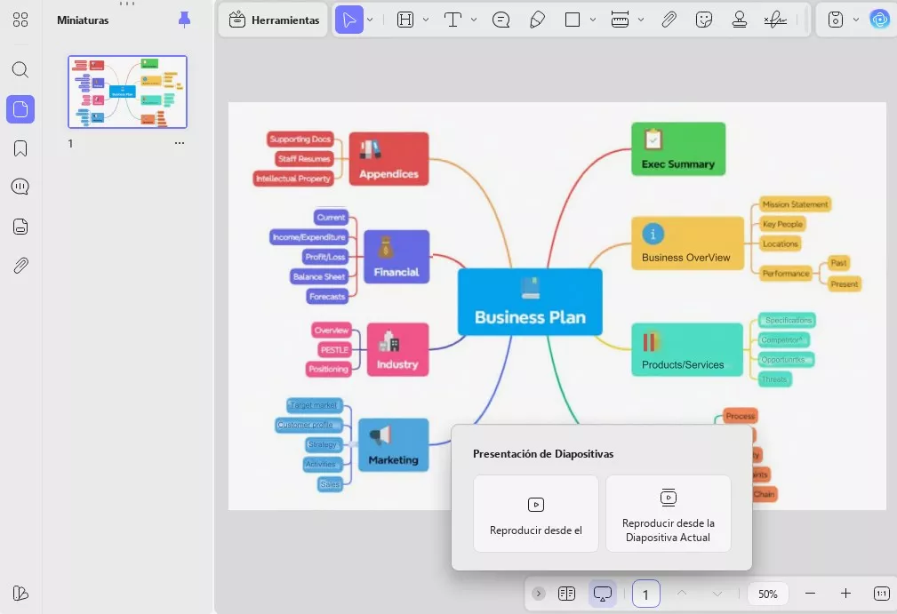Click the page number field

click(646, 594)
